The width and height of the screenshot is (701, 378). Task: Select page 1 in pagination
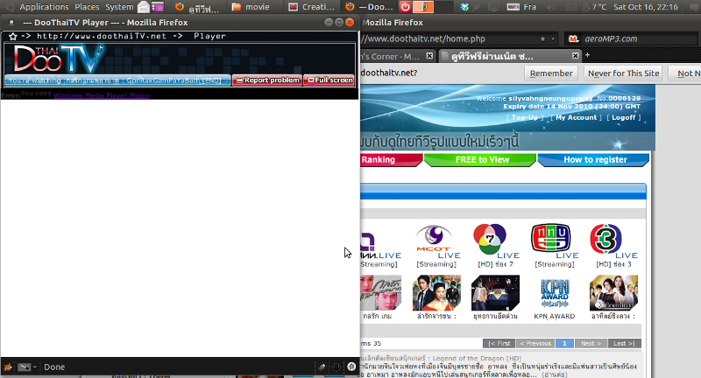[564, 343]
